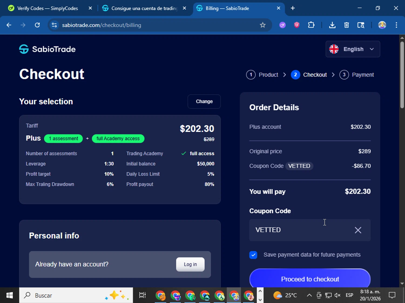Click the SabioTrade logo
The height and width of the screenshot is (303, 405).
tap(48, 49)
